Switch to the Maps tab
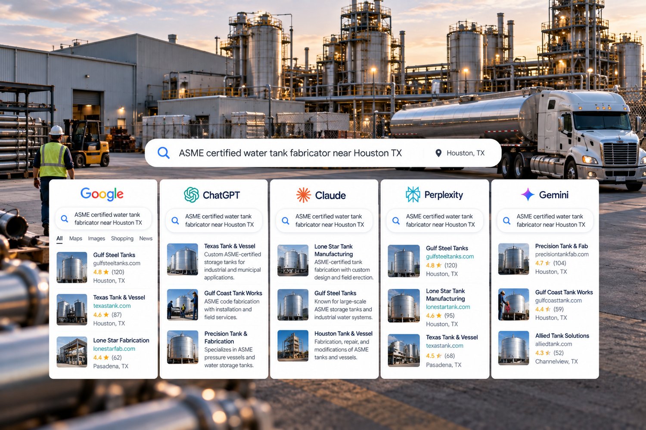 pyautogui.click(x=76, y=238)
